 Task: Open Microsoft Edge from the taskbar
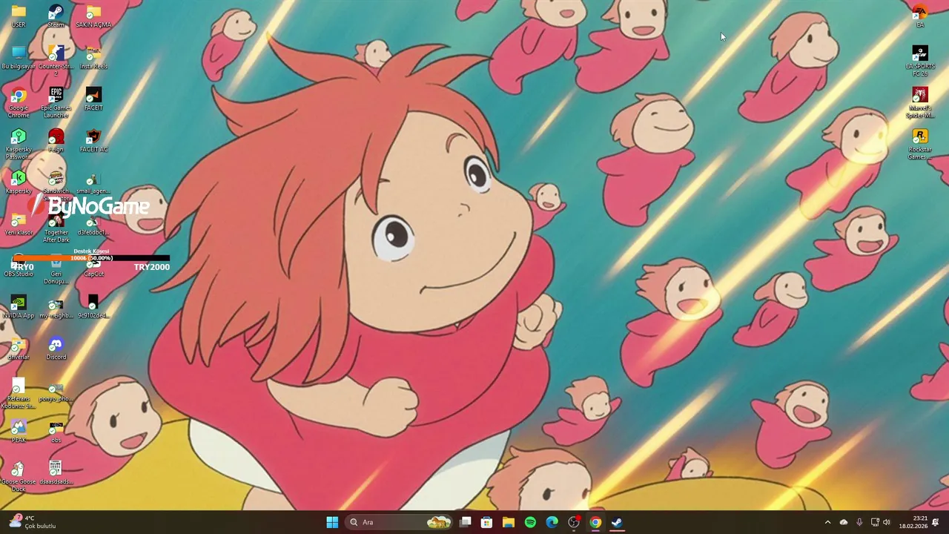click(x=552, y=522)
